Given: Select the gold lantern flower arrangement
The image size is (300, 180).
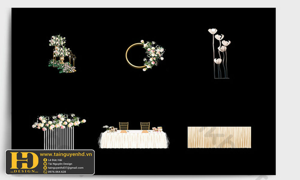Looking at the screenshot, I should 62,54.
